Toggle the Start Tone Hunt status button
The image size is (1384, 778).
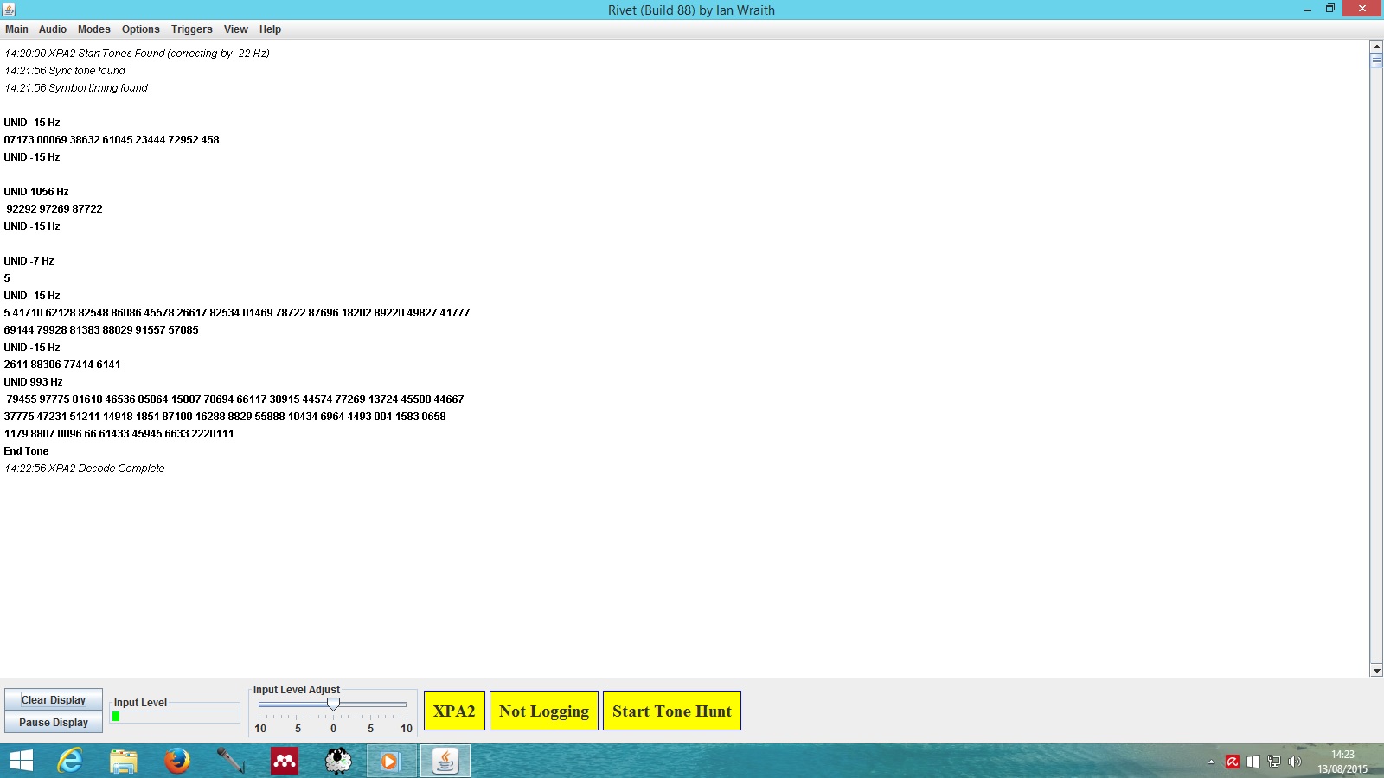pyautogui.click(x=671, y=711)
